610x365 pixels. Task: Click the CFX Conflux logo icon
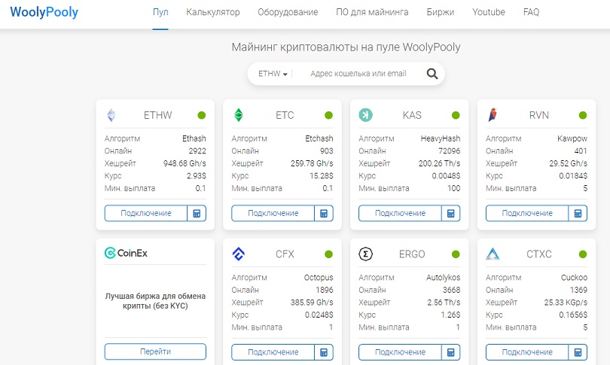tap(239, 254)
